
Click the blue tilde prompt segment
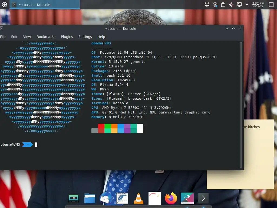click(27, 145)
